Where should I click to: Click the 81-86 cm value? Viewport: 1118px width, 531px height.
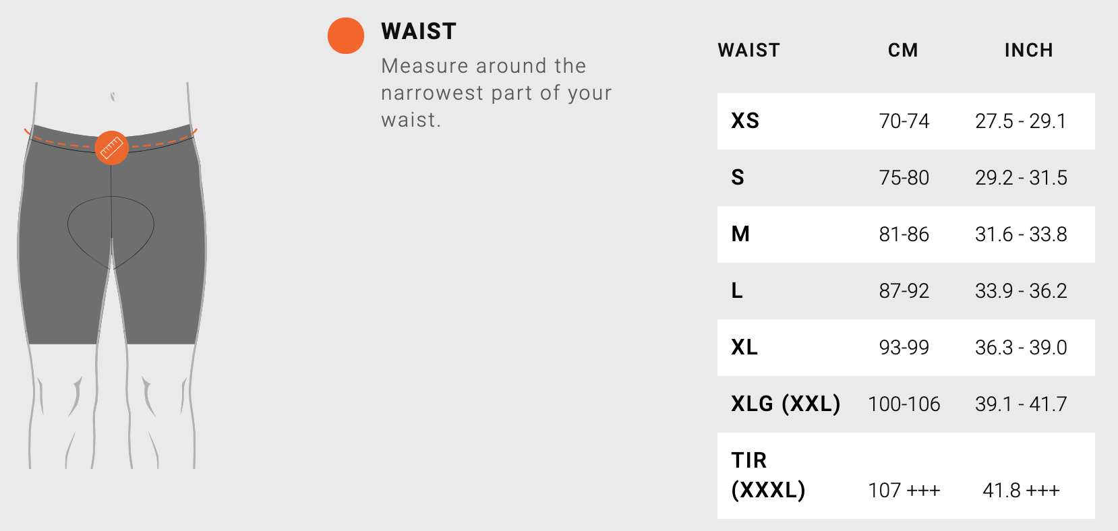(x=904, y=235)
